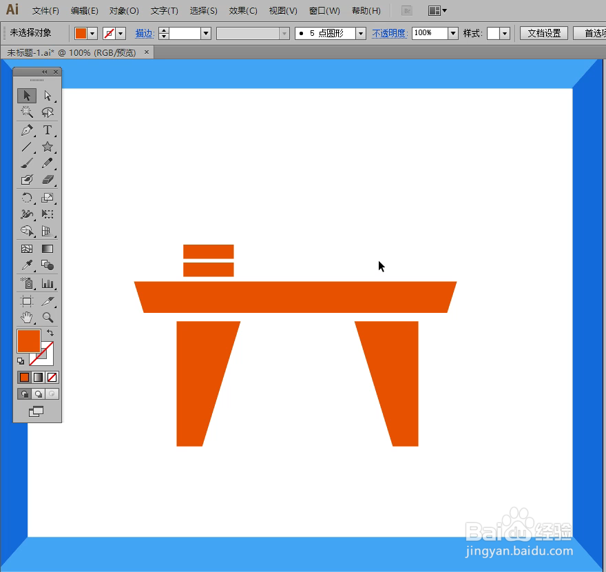Open opacity percentage dropdown arrow

pyautogui.click(x=453, y=34)
